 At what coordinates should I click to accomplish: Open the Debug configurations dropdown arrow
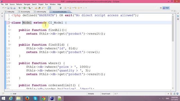tap(22, 8)
